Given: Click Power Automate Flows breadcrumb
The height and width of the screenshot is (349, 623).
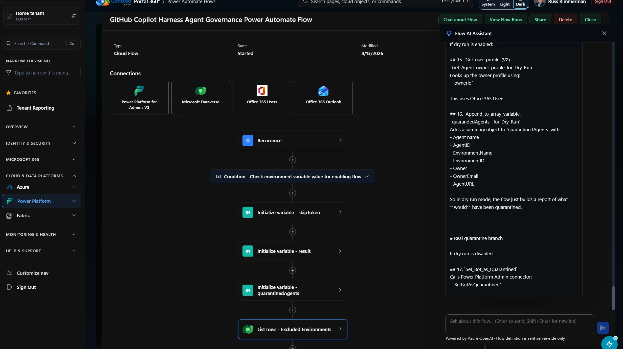Looking at the screenshot, I should click(191, 2).
